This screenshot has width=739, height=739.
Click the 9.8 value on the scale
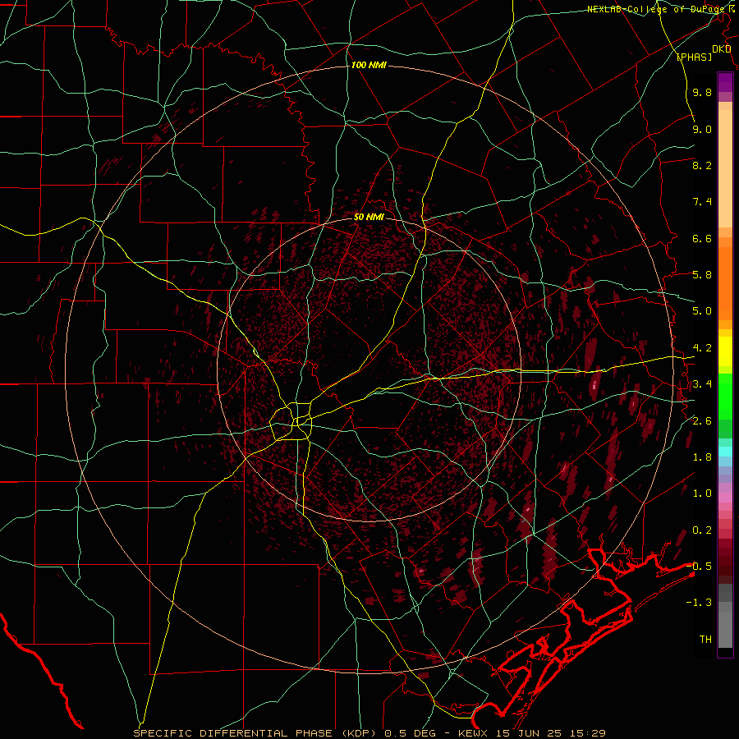[x=702, y=93]
